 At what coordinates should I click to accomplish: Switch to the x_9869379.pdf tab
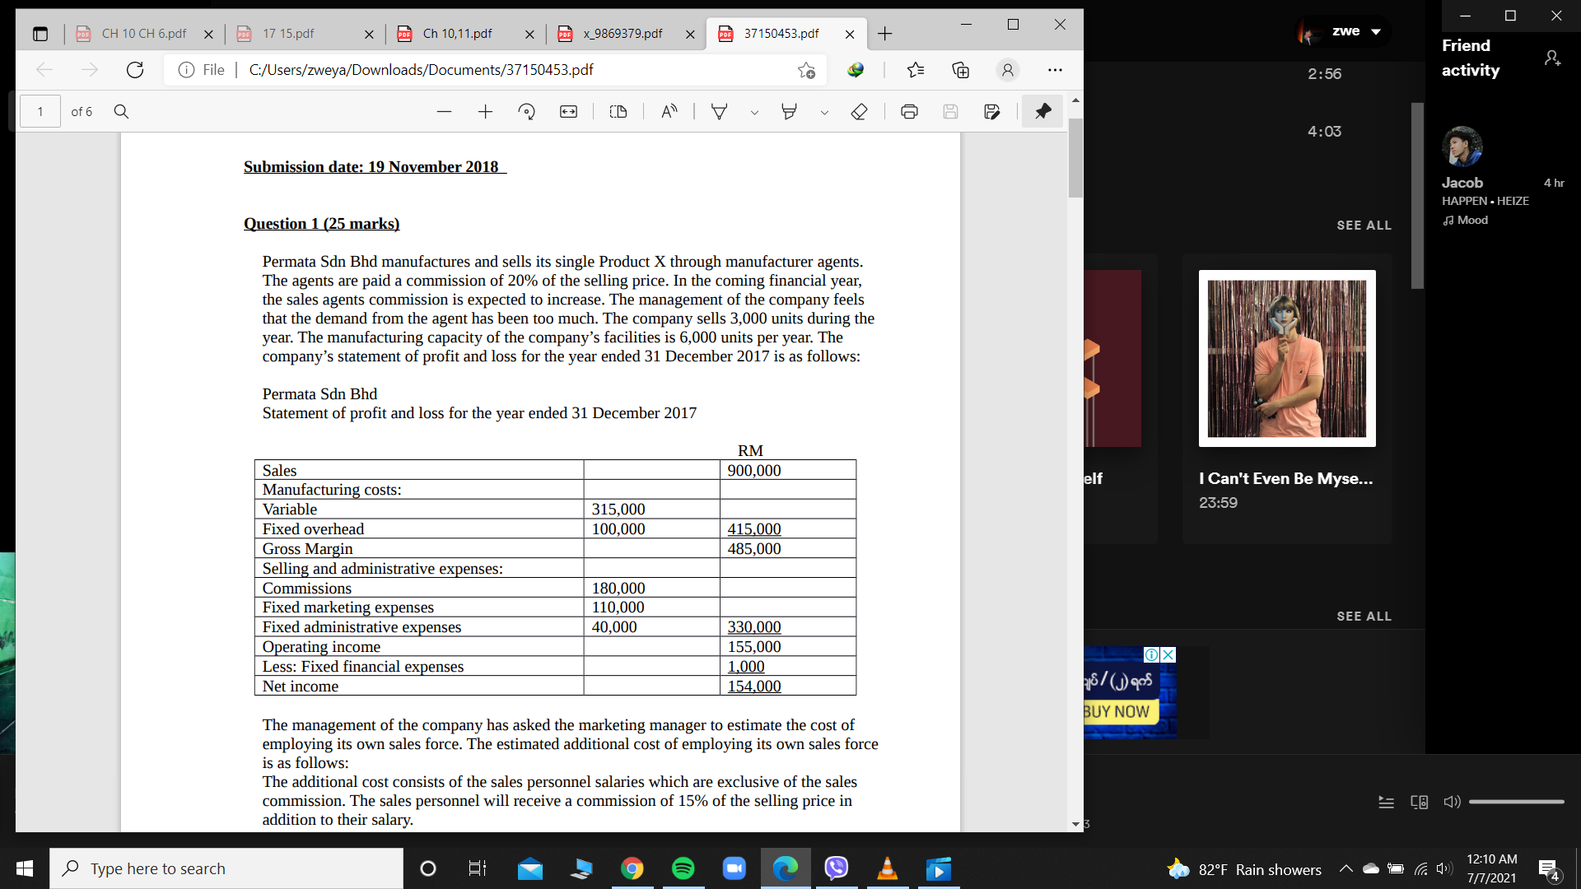click(x=622, y=34)
